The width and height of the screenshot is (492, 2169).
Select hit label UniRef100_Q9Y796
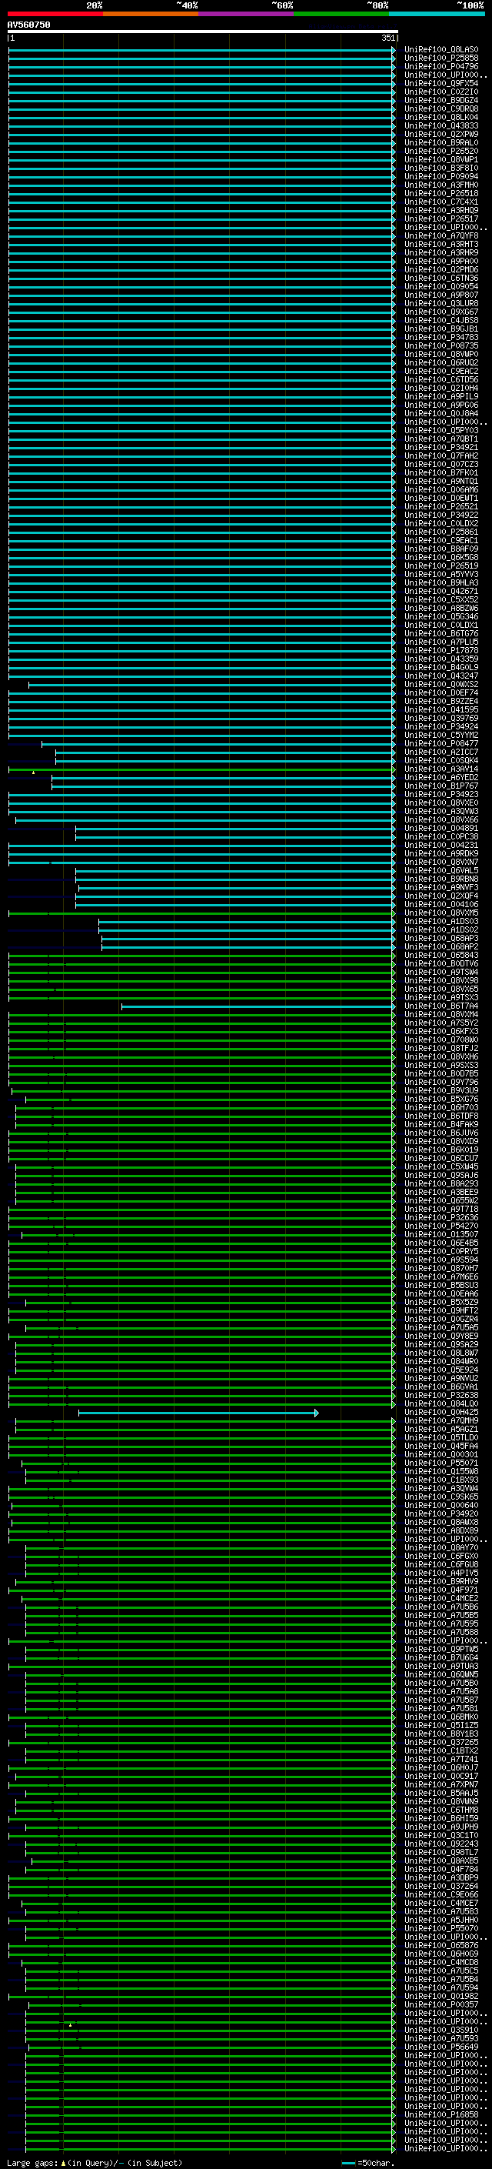pos(441,1083)
